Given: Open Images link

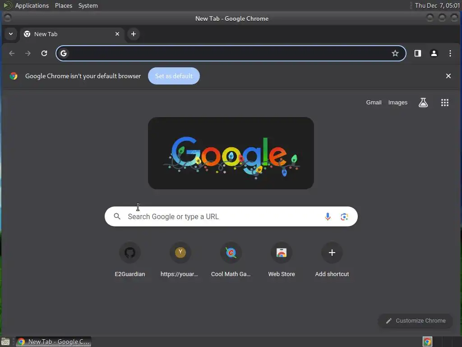Looking at the screenshot, I should click(x=398, y=103).
